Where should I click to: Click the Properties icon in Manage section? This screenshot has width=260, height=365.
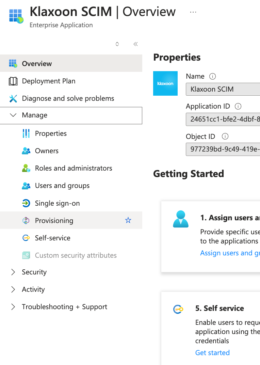(26, 133)
